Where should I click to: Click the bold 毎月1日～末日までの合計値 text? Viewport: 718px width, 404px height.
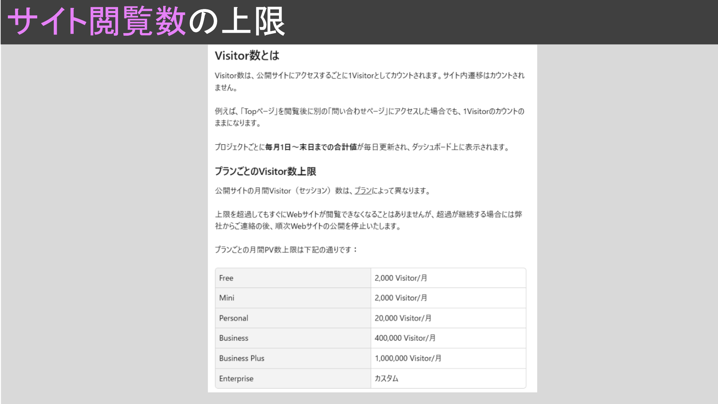311,147
